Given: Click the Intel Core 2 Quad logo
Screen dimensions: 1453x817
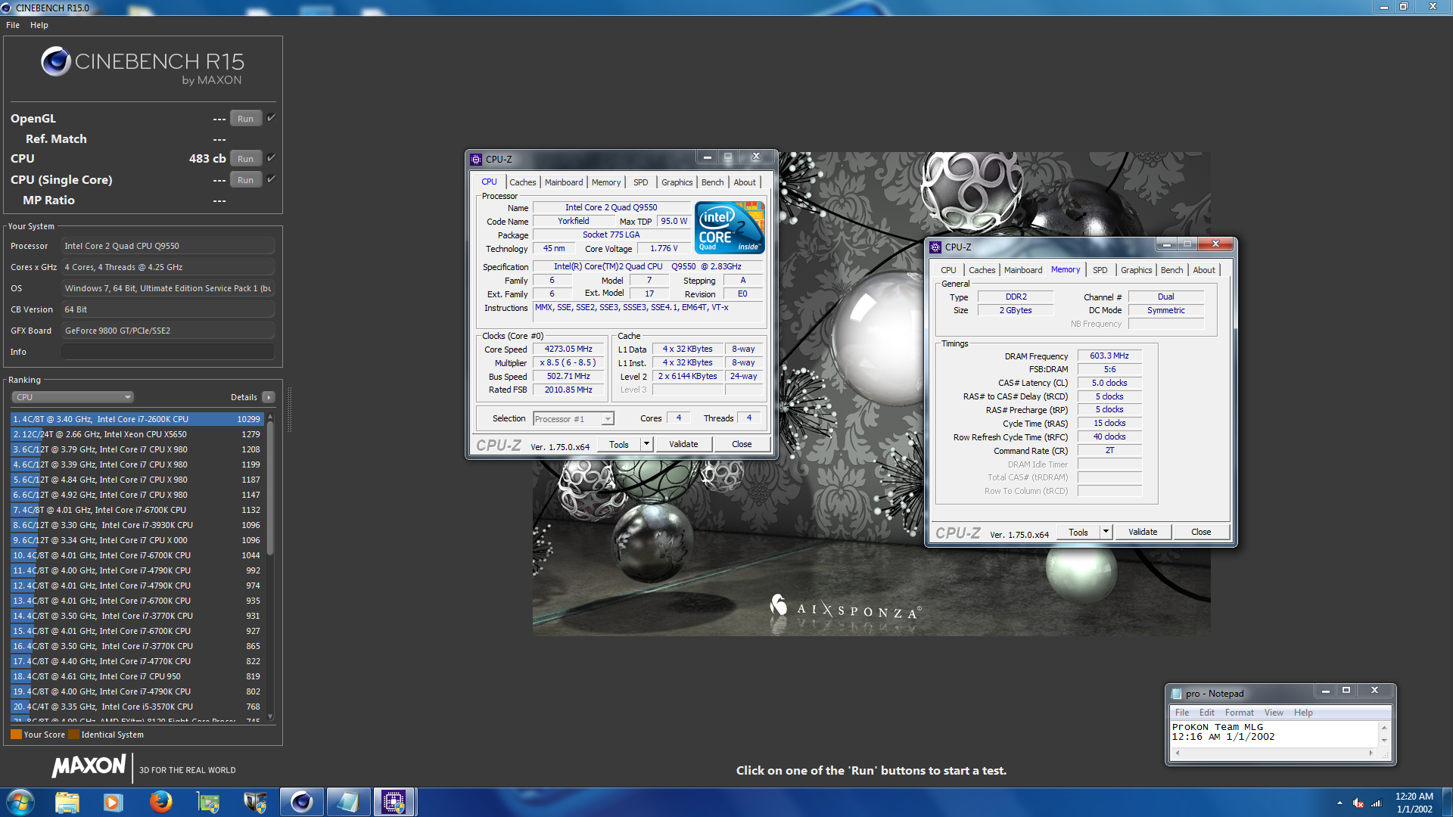Looking at the screenshot, I should [730, 227].
